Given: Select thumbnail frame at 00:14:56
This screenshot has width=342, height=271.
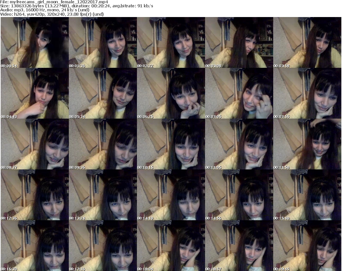Looking at the screenshot, I should coord(239,195).
